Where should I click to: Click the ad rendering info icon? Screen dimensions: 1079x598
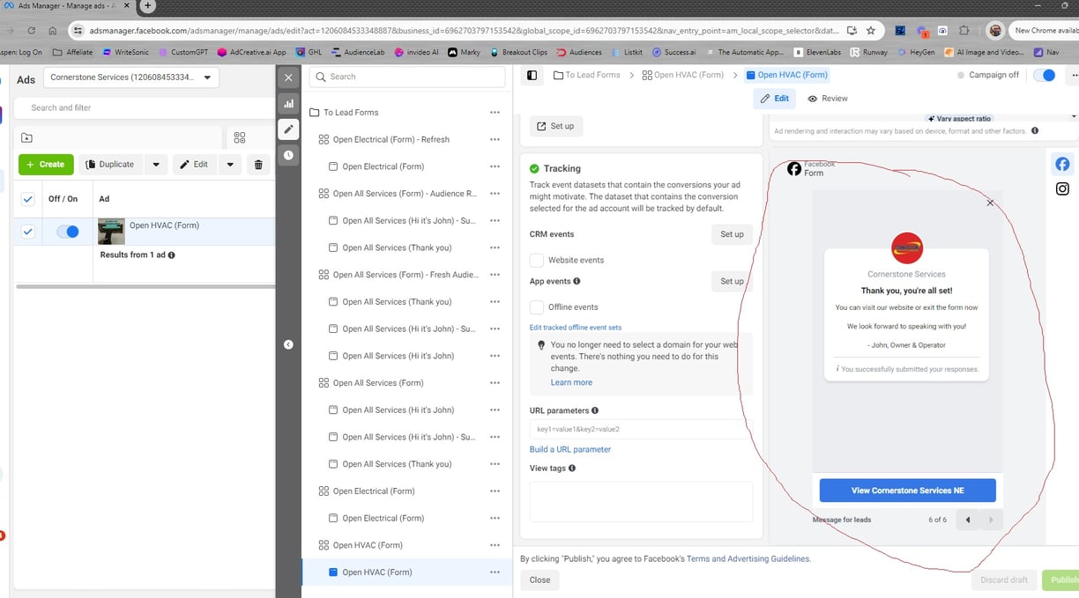[1035, 130]
